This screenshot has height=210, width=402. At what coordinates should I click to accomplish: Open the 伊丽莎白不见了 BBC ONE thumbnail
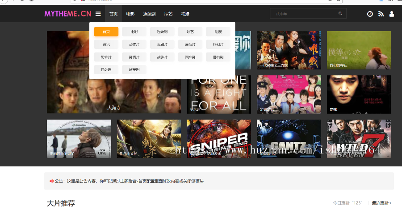coord(79,139)
